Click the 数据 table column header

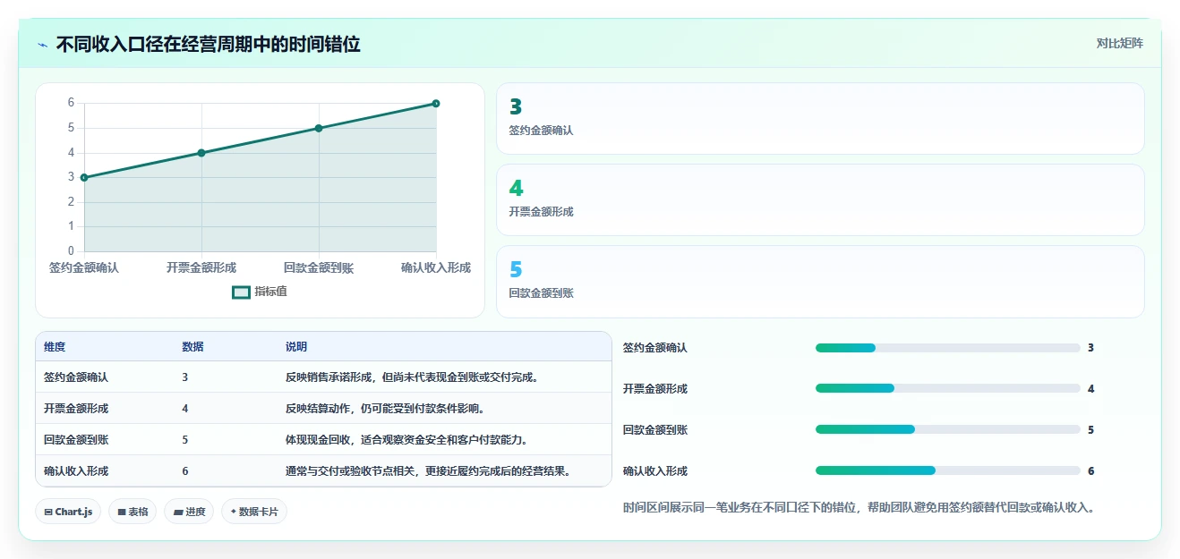coord(192,347)
